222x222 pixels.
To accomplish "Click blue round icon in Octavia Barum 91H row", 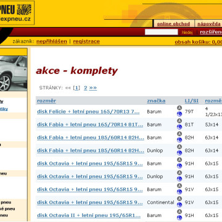I will point(179,166).
